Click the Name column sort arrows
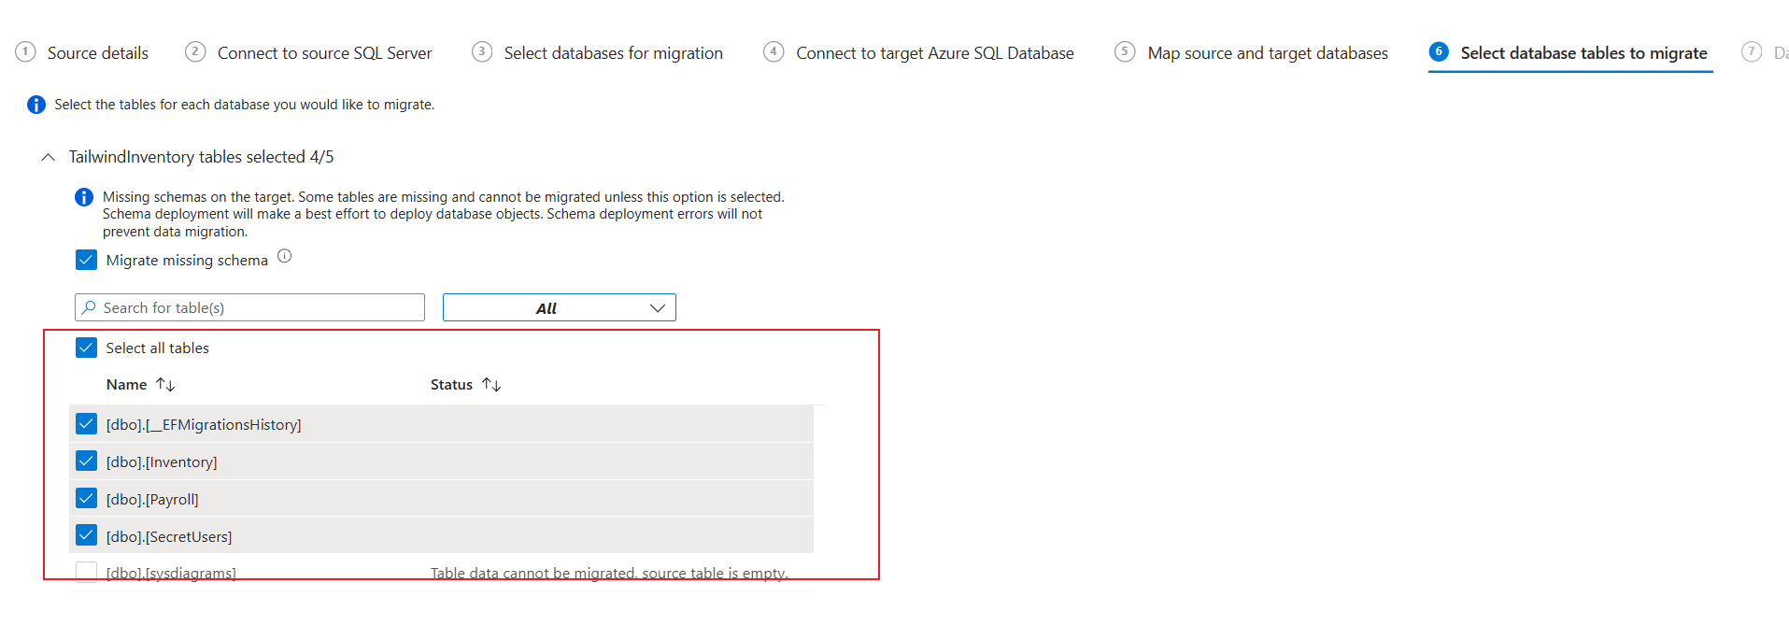Screen dimensions: 1789x625 point(165,385)
